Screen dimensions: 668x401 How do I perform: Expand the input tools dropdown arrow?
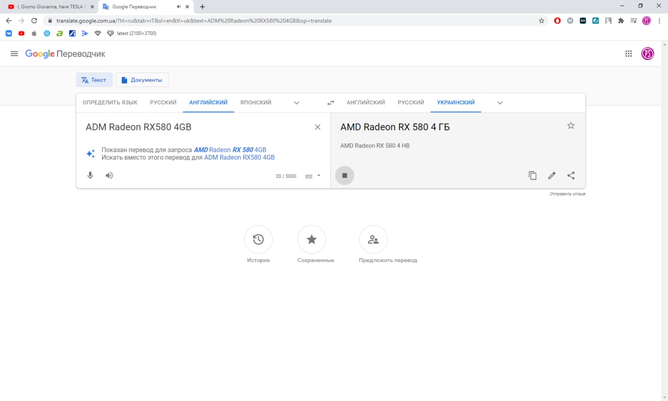pos(319,176)
